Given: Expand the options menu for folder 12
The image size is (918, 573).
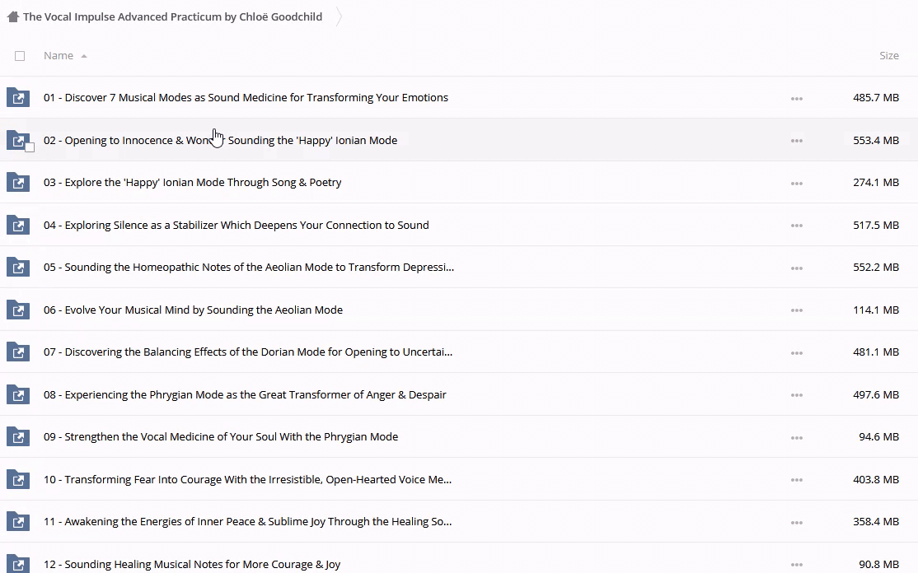Looking at the screenshot, I should pos(796,565).
